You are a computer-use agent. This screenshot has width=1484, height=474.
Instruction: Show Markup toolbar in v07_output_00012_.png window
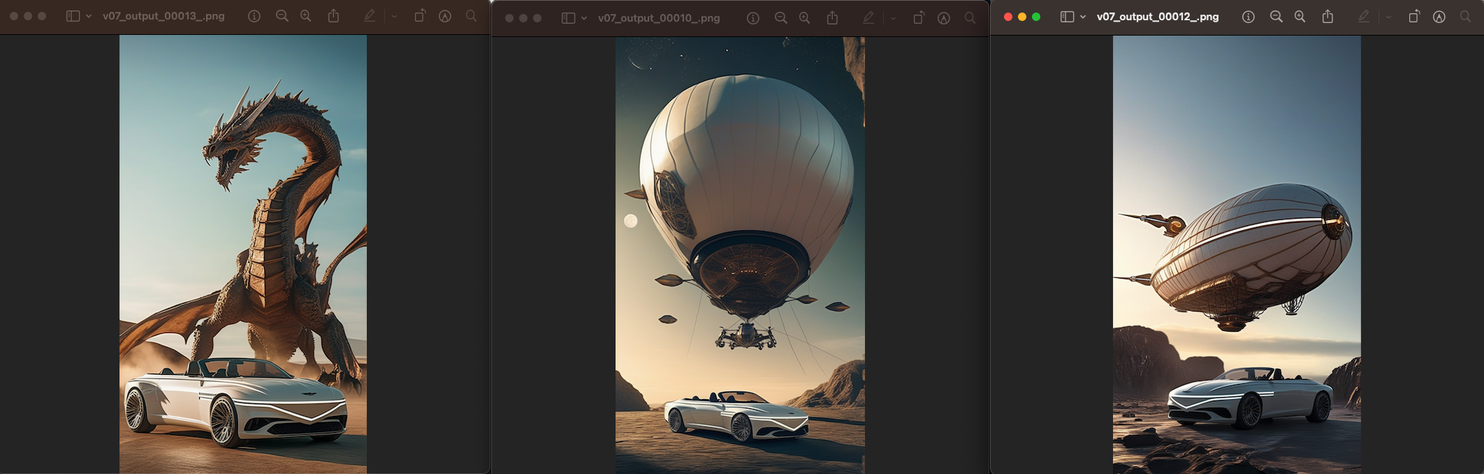[x=1439, y=17]
